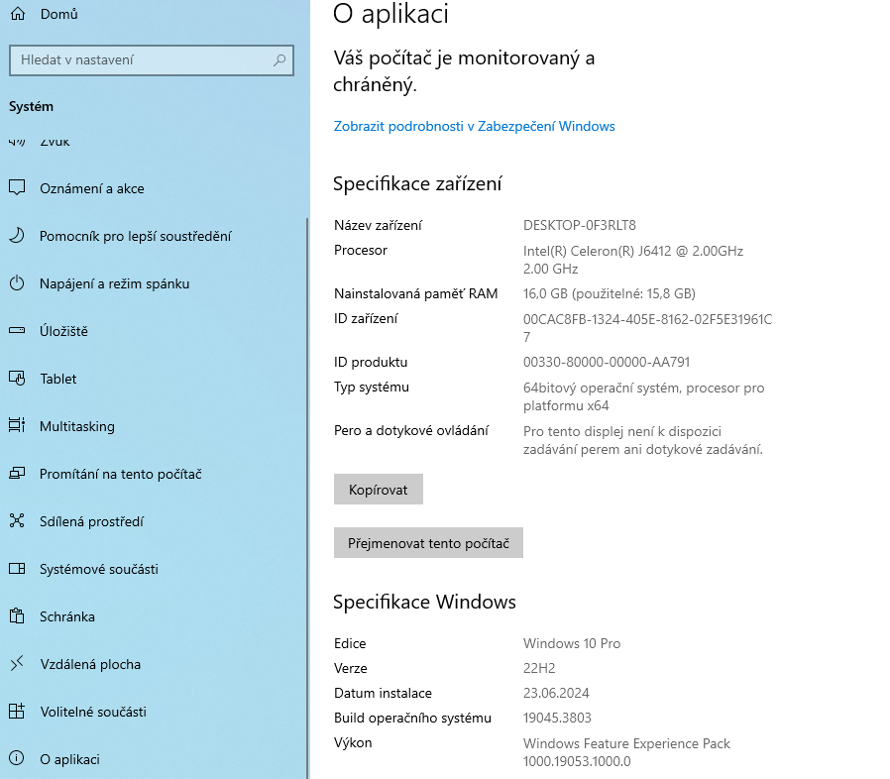The width and height of the screenshot is (890, 779).
Task: Click the Multitasking icon
Action: [17, 425]
